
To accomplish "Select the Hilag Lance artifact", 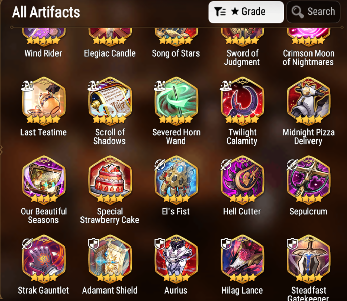I will pyautogui.click(x=242, y=258).
